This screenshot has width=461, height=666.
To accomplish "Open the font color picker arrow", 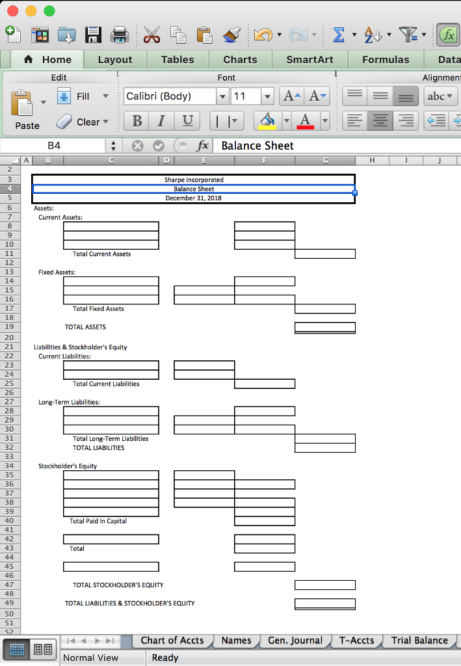I will coord(324,121).
